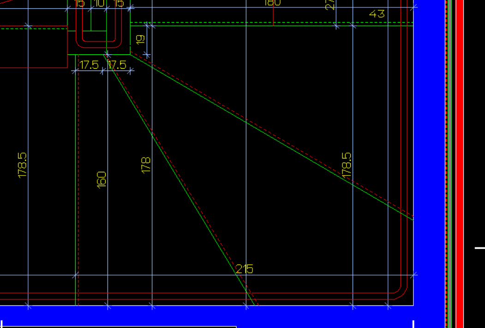The width and height of the screenshot is (485, 328).
Task: Select the 160 vertical dimension text
Action: tap(102, 180)
